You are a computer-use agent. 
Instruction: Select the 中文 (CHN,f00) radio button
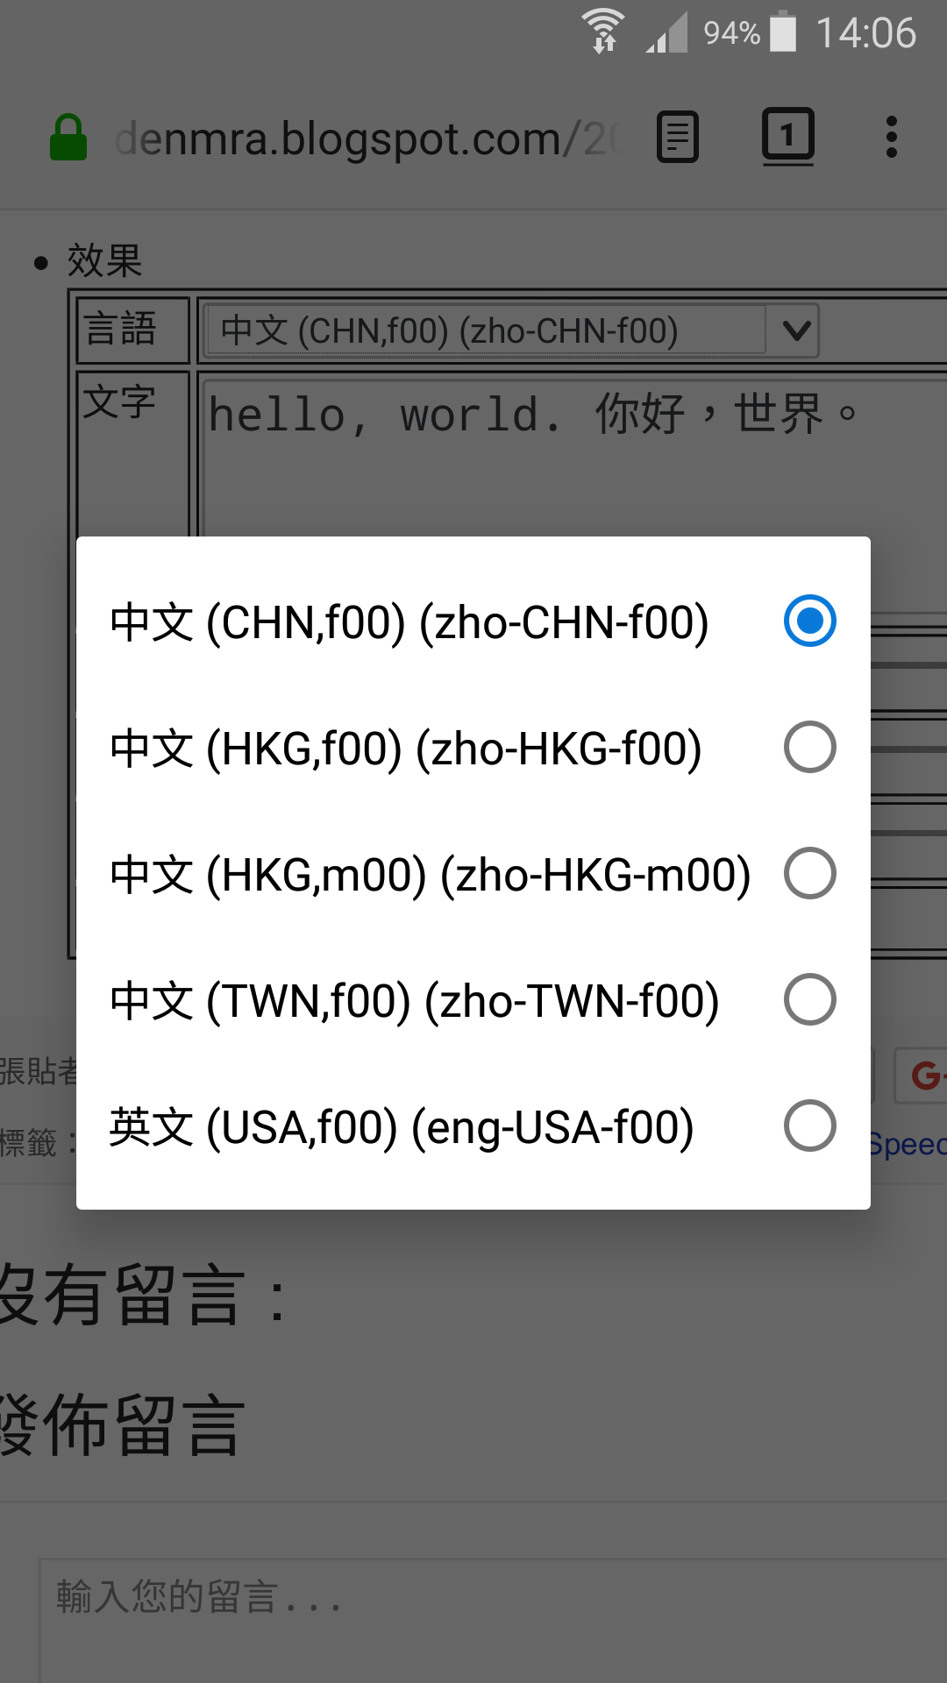coord(809,621)
